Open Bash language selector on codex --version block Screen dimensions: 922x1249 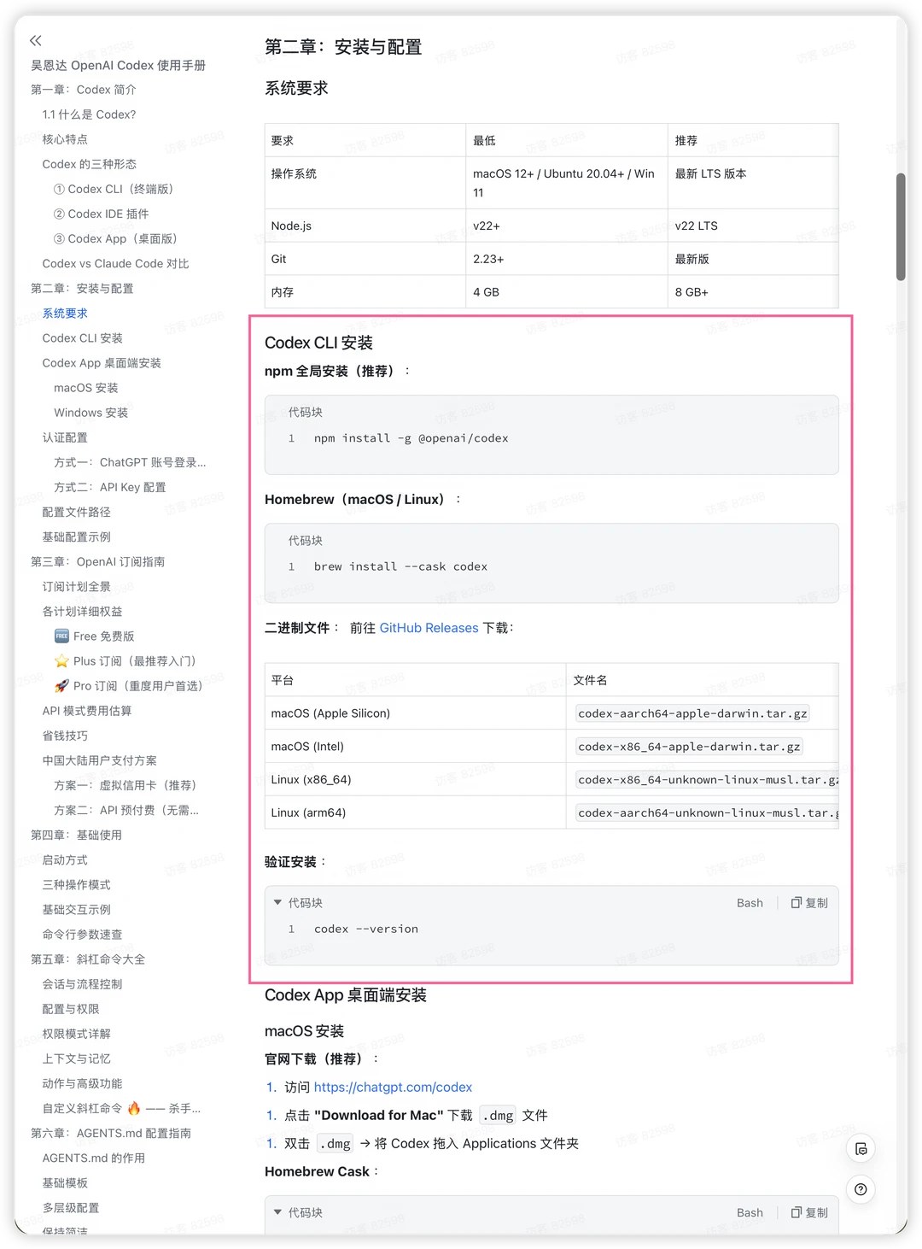750,902
